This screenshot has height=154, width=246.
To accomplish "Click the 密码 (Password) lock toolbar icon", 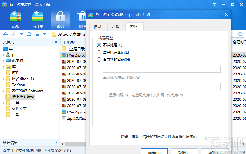I will tap(60, 16).
